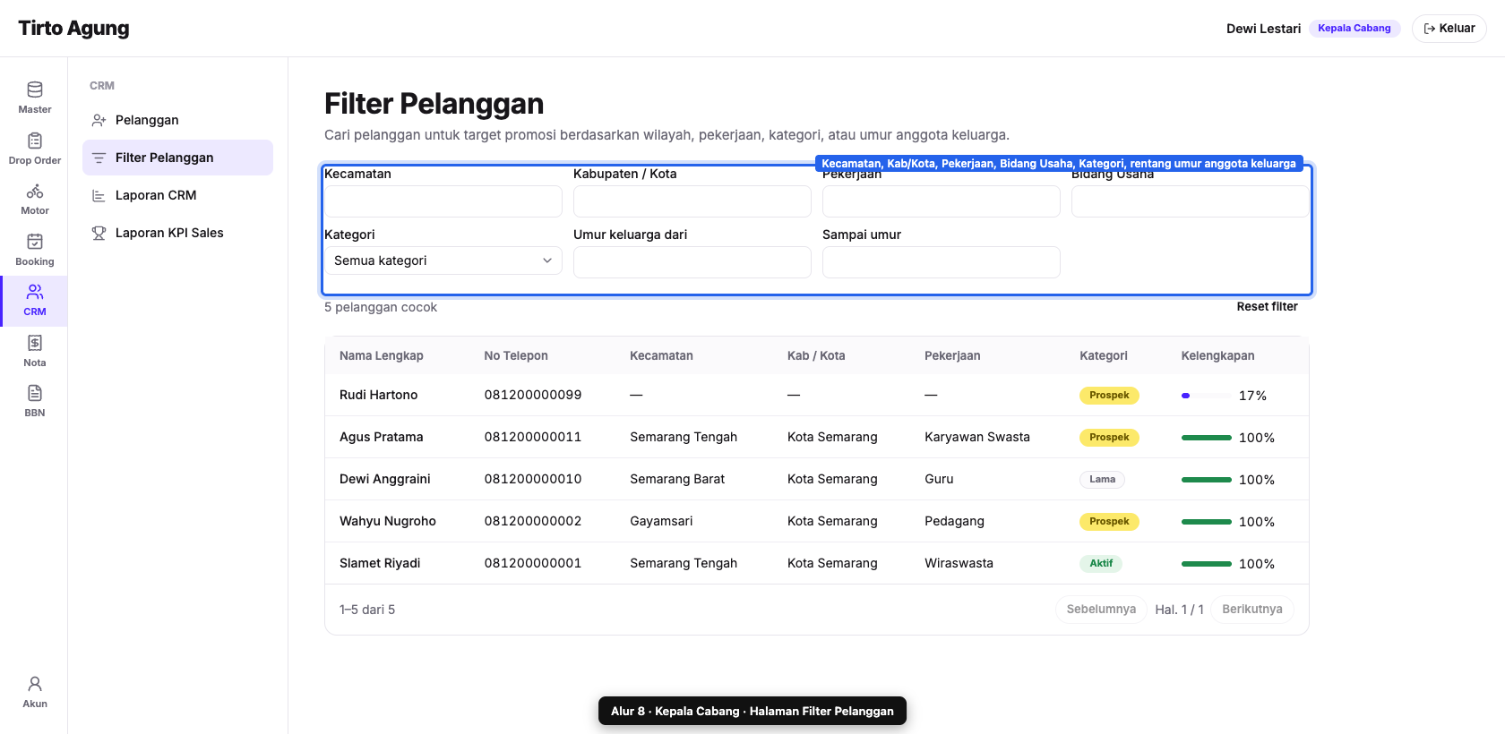Open the BBN document icon
Image resolution: width=1505 pixels, height=734 pixels.
(x=35, y=393)
